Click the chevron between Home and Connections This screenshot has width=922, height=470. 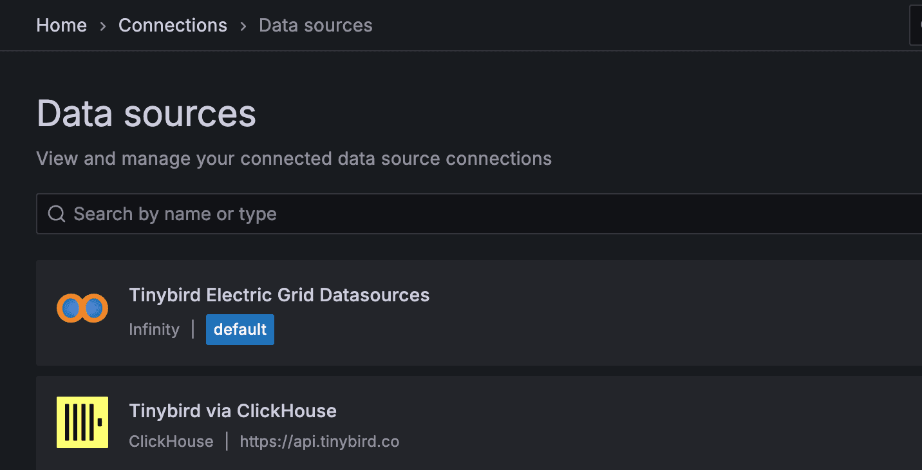(103, 25)
